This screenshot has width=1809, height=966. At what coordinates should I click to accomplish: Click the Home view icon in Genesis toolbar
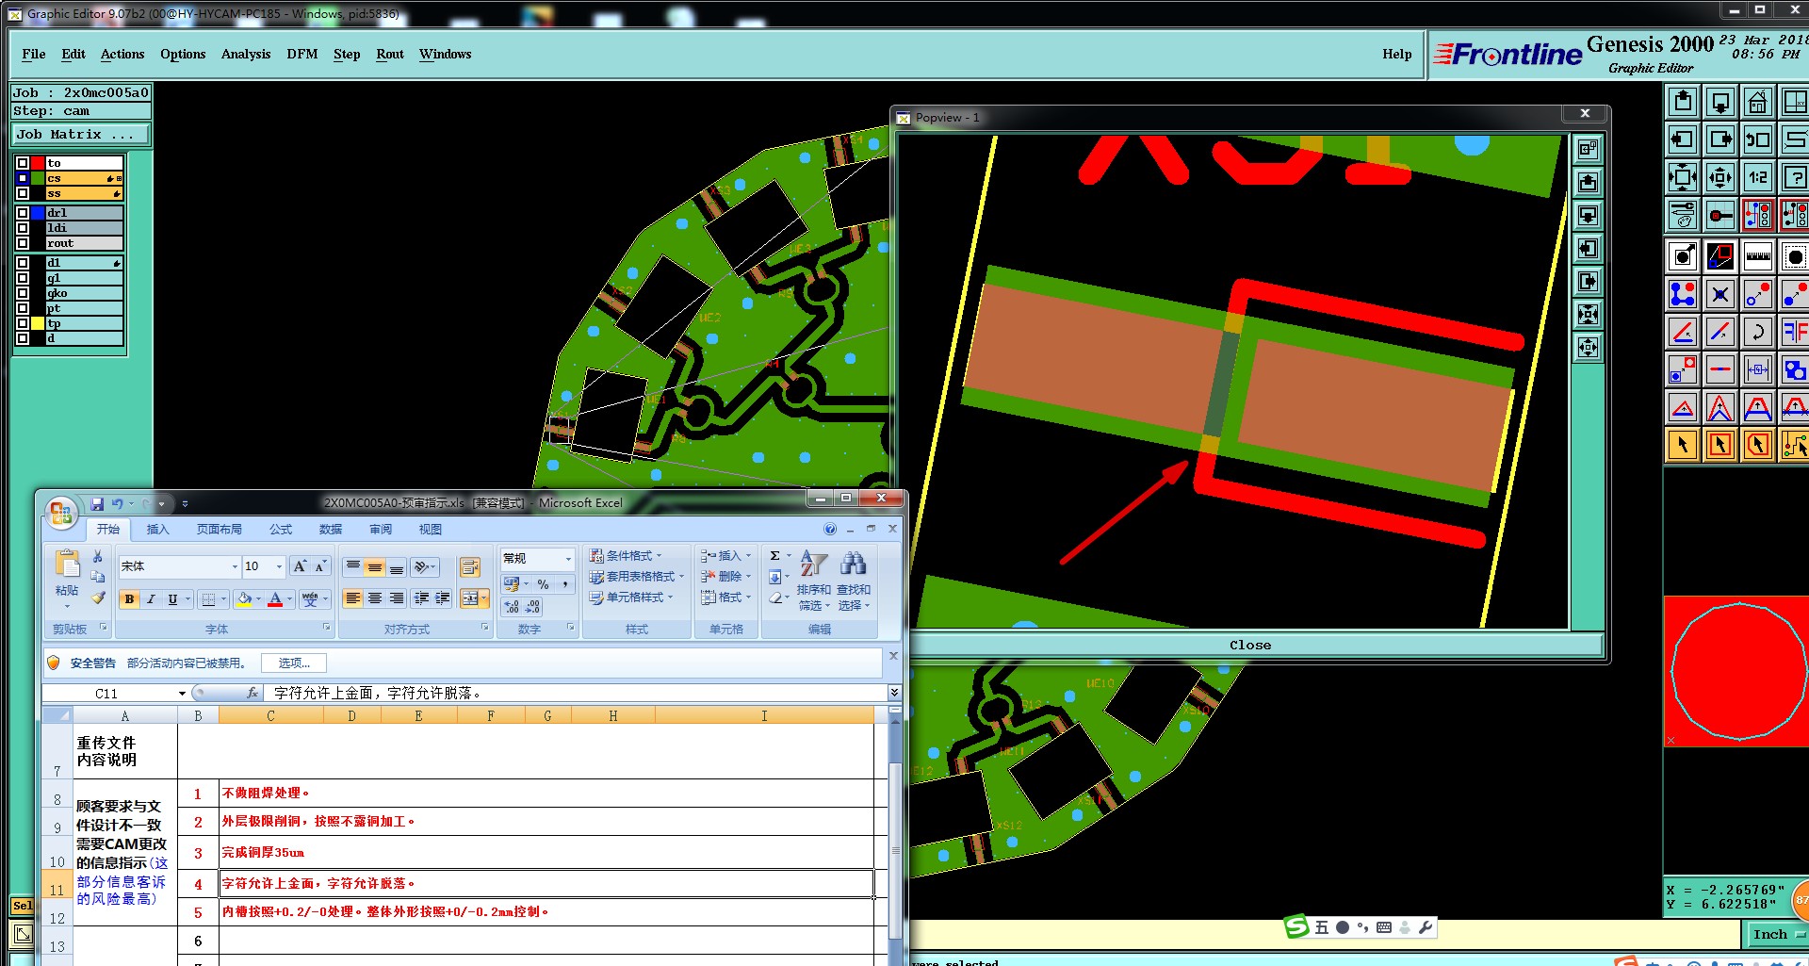(x=1757, y=102)
